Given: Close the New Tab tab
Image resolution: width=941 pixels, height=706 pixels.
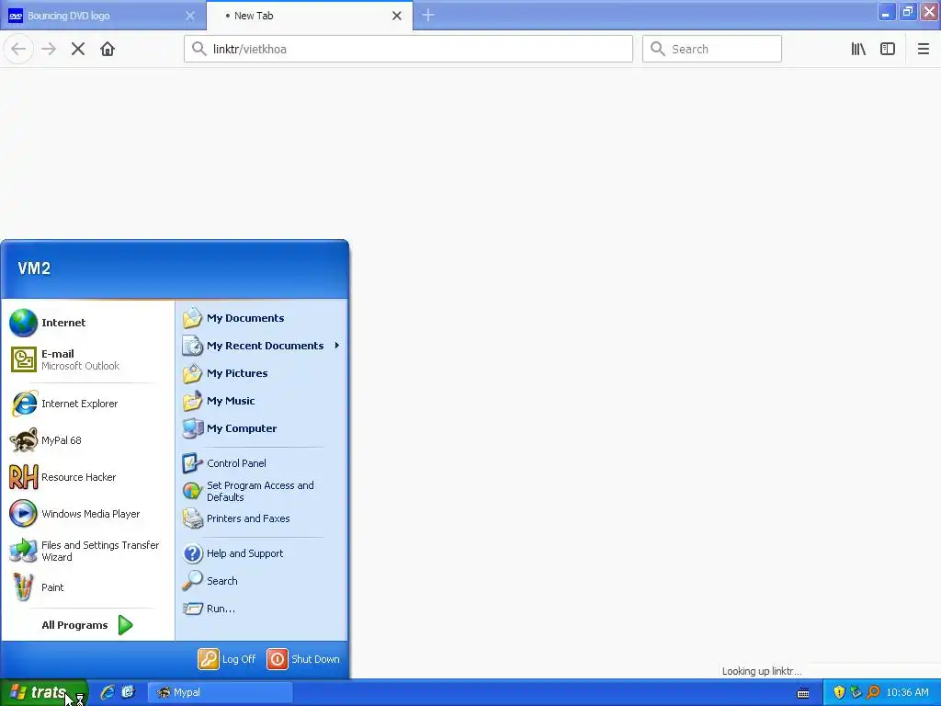Looking at the screenshot, I should point(397,16).
